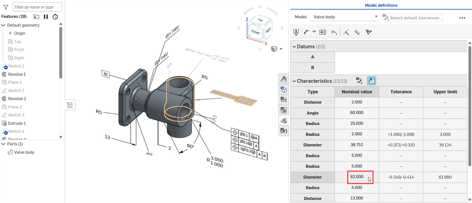This screenshot has width=472, height=203.
Task: Open regeneration times stopwatch icon
Action: point(55,17)
